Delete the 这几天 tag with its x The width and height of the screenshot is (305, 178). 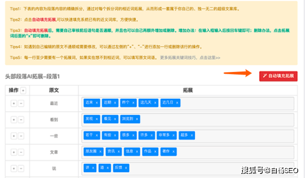pos(155,103)
